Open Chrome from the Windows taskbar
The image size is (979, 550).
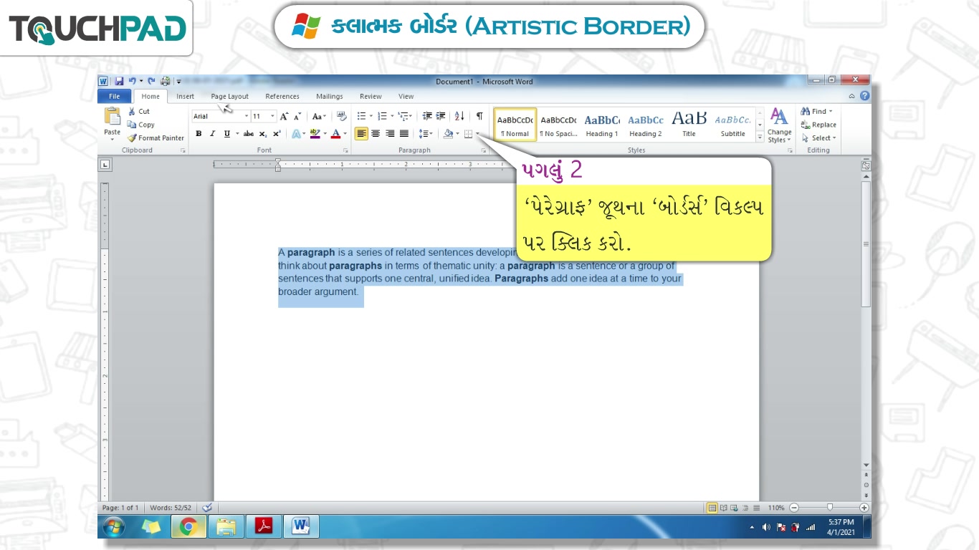click(x=188, y=527)
